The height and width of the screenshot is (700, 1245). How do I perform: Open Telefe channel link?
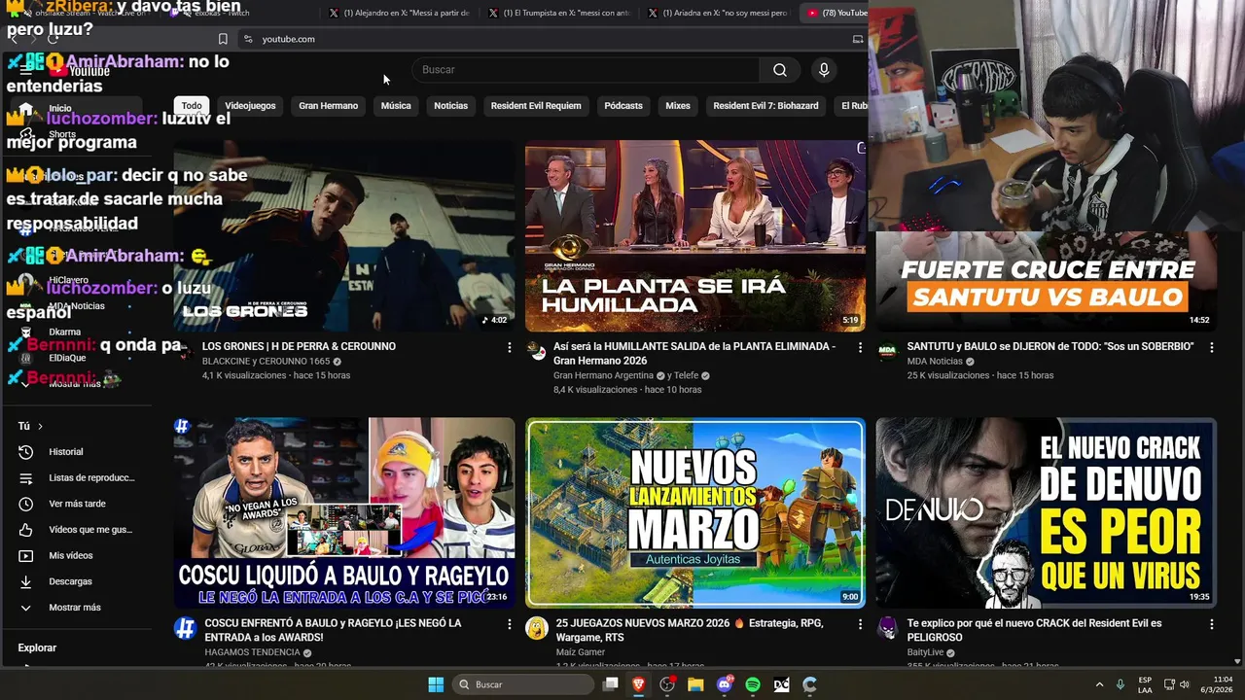click(x=686, y=375)
